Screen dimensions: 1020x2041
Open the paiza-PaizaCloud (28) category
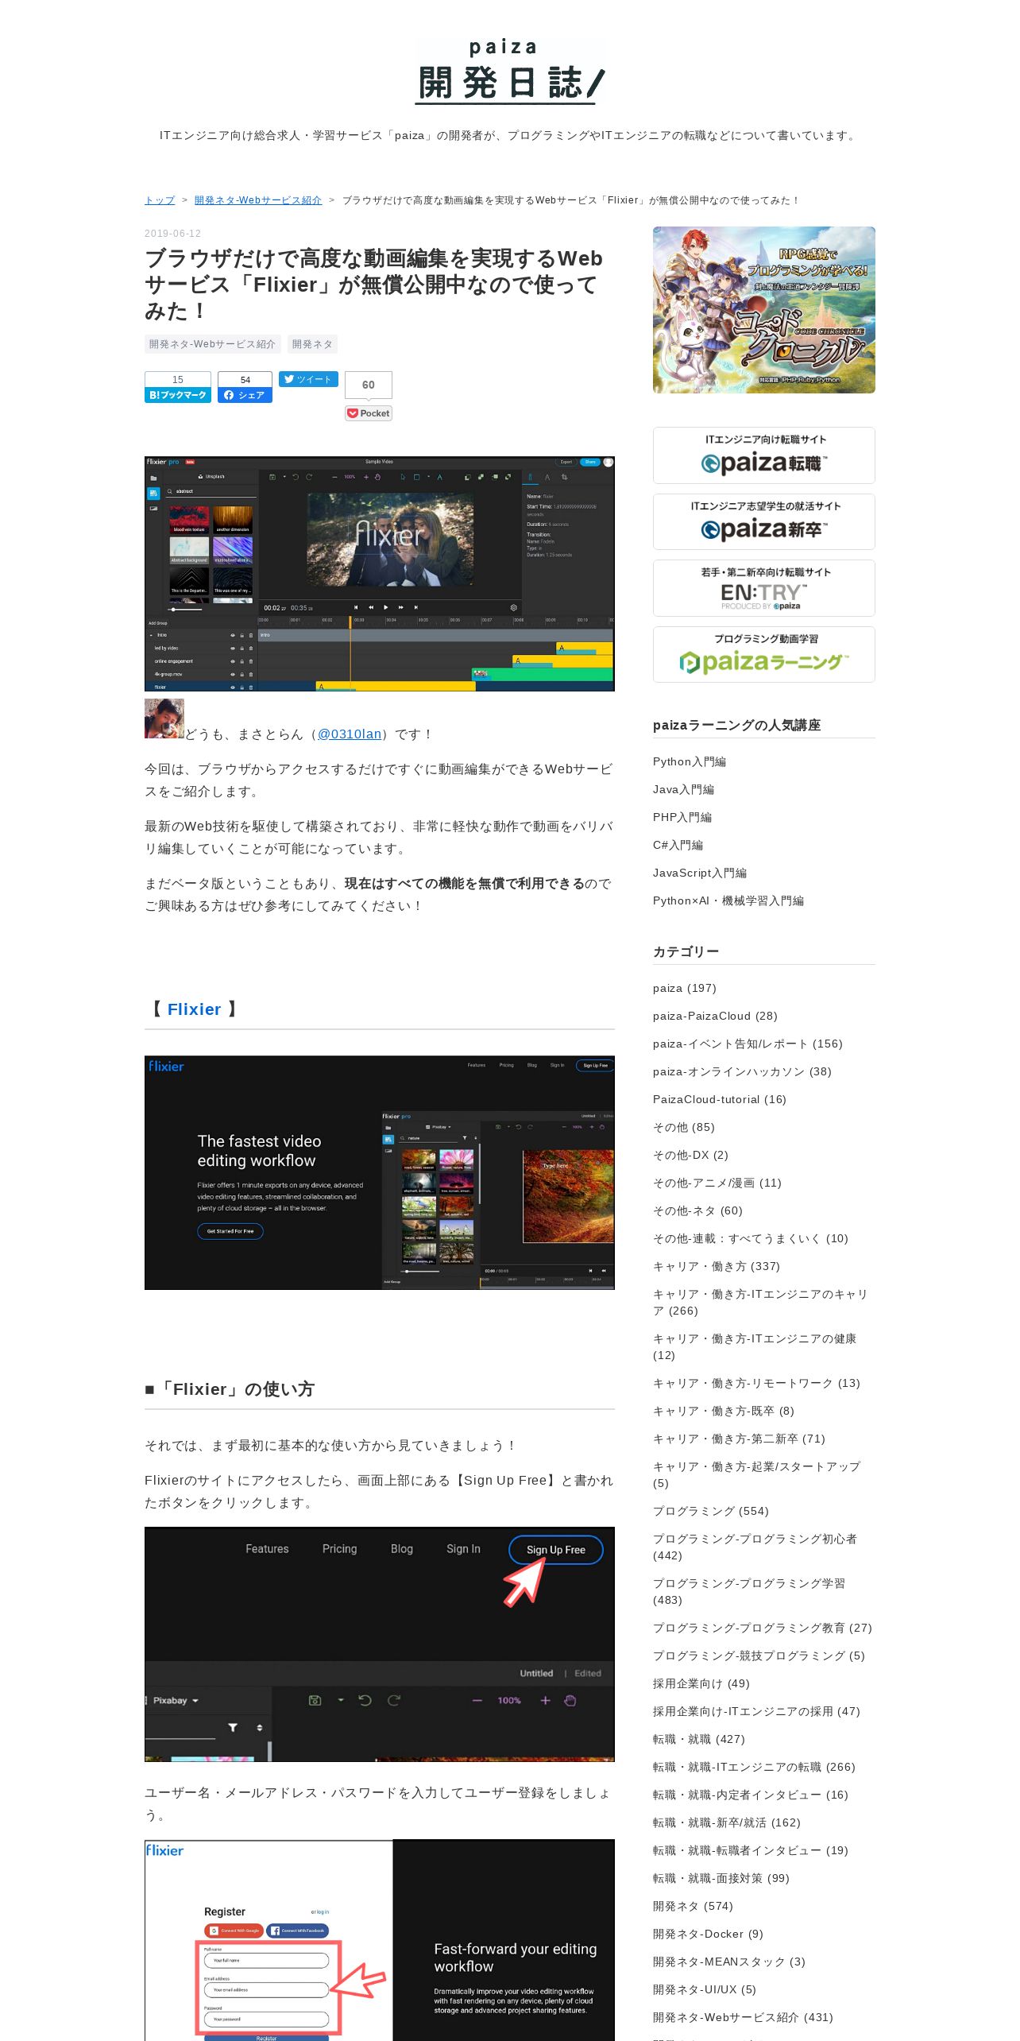(715, 1016)
